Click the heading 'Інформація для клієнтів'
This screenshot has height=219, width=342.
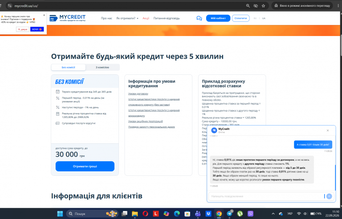pos(97,196)
